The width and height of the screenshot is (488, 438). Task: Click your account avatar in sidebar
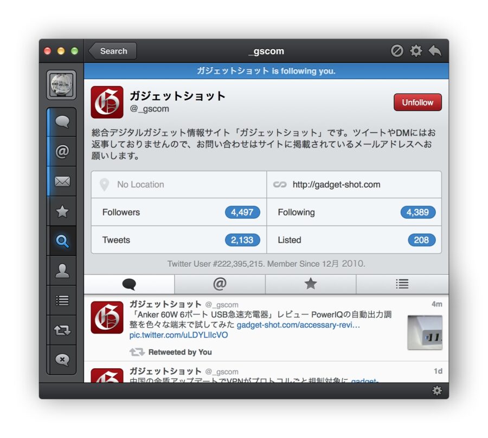click(61, 85)
